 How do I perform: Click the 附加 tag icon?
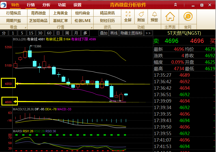(x=141, y=14)
